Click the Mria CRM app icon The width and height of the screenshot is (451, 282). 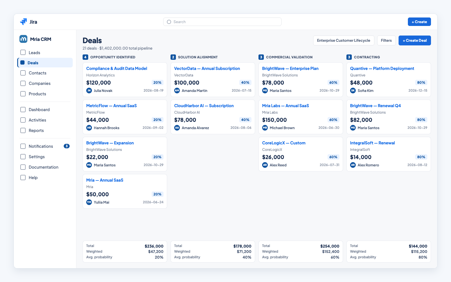(x=23, y=39)
